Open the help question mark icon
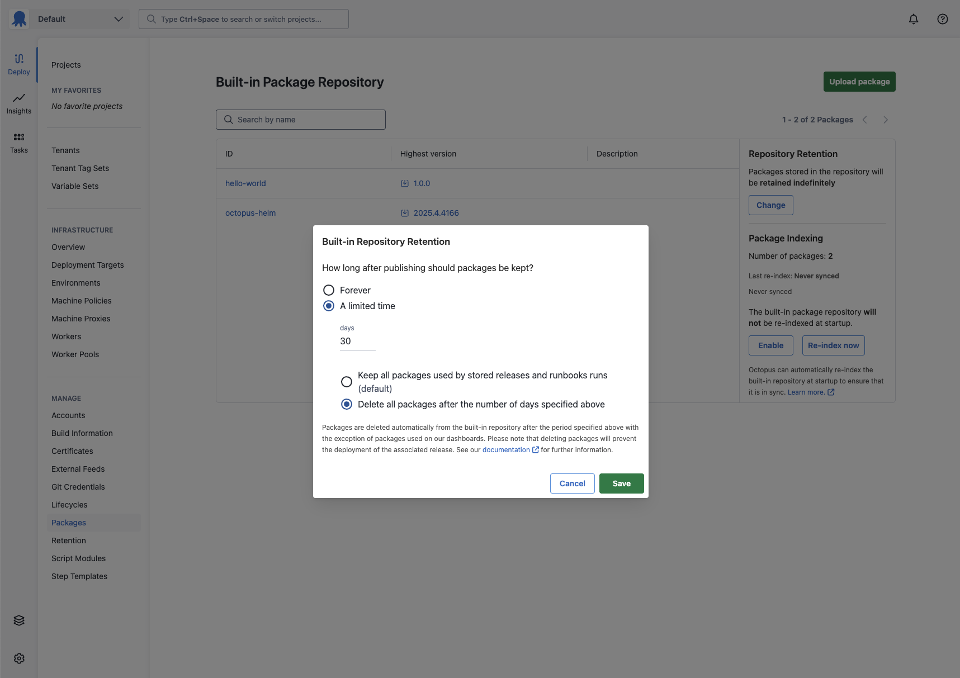 942,19
